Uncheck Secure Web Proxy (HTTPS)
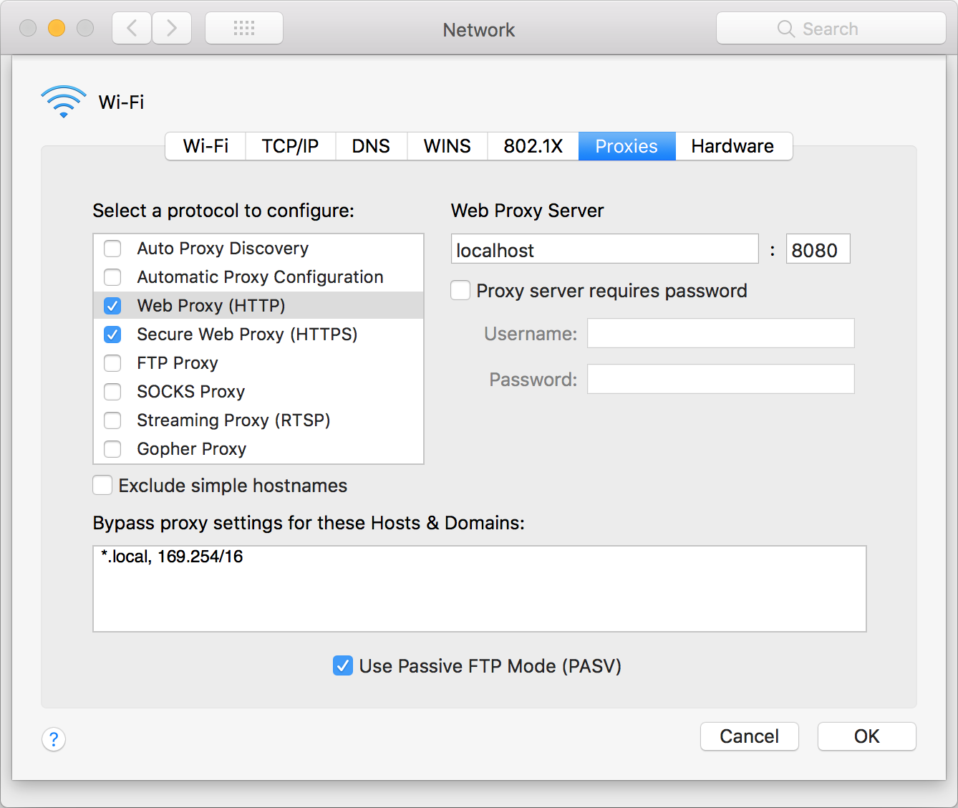958x808 pixels. coord(112,335)
